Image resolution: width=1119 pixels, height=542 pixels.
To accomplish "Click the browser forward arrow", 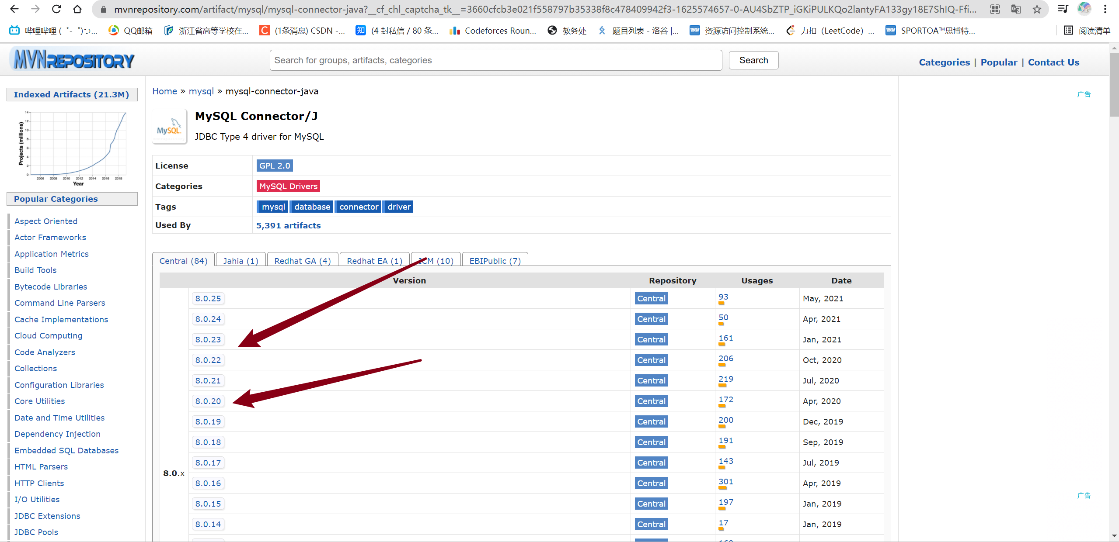I will [35, 9].
